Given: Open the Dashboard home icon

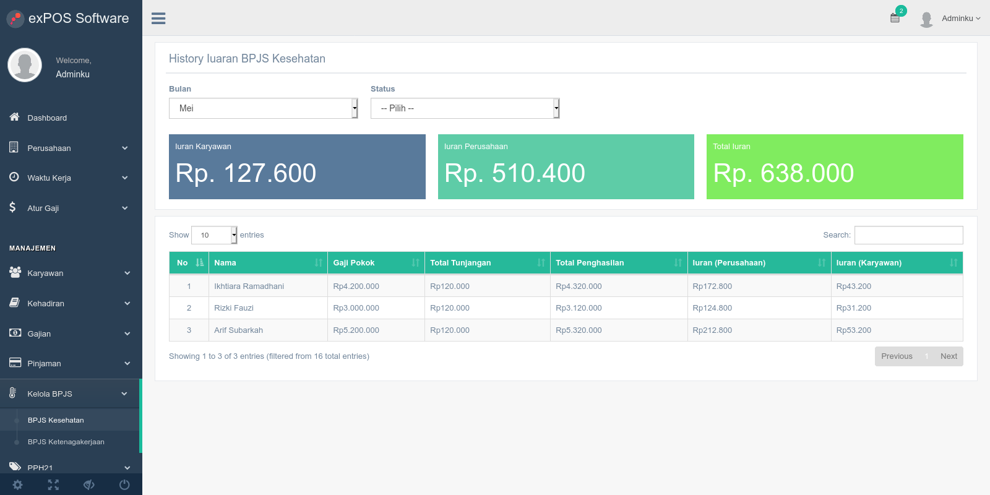Looking at the screenshot, I should (x=14, y=117).
